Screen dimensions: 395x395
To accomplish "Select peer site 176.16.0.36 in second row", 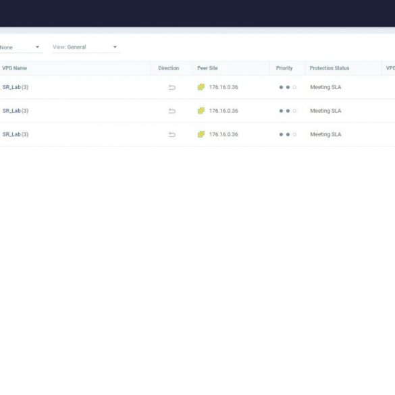I will [x=223, y=111].
